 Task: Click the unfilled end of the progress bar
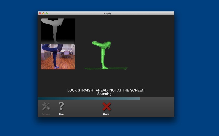coord(157,98)
